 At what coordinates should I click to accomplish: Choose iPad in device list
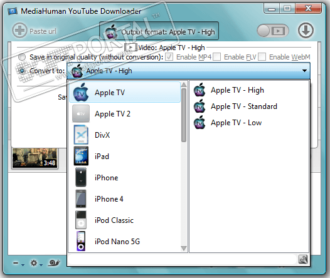coord(125,157)
